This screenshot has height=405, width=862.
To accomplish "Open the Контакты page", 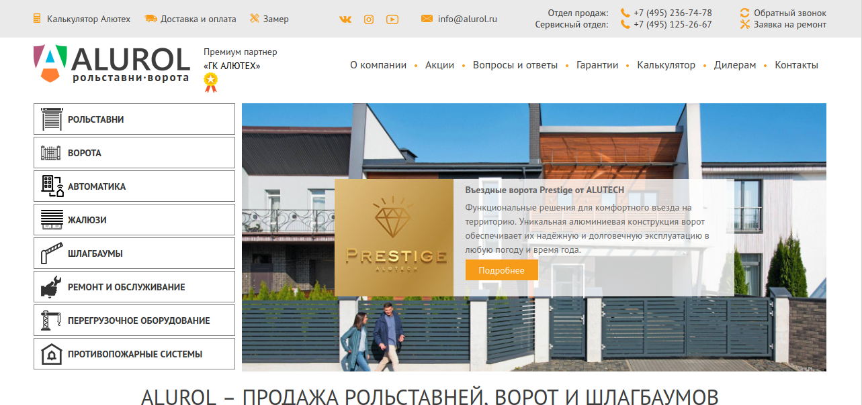I will 796,65.
